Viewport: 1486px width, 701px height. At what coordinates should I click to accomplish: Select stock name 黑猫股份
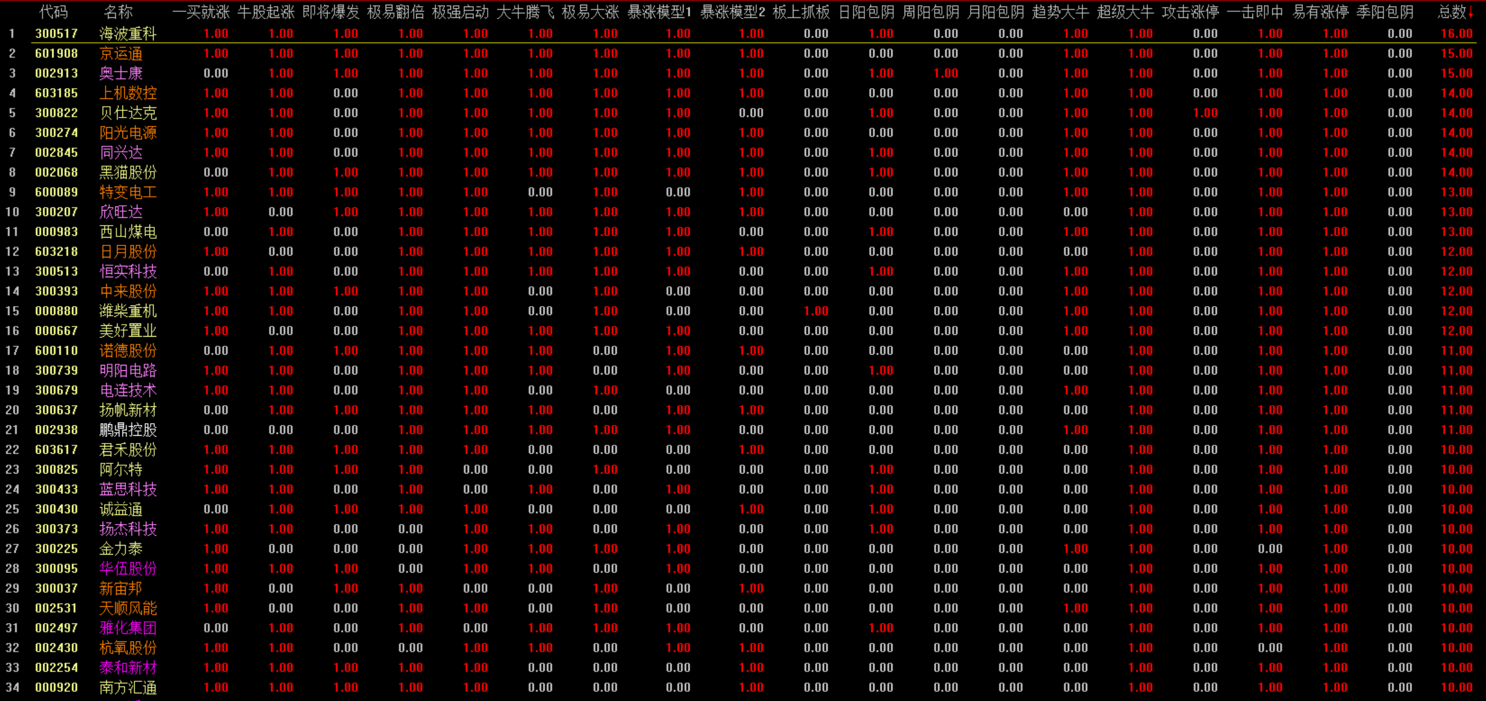[128, 172]
